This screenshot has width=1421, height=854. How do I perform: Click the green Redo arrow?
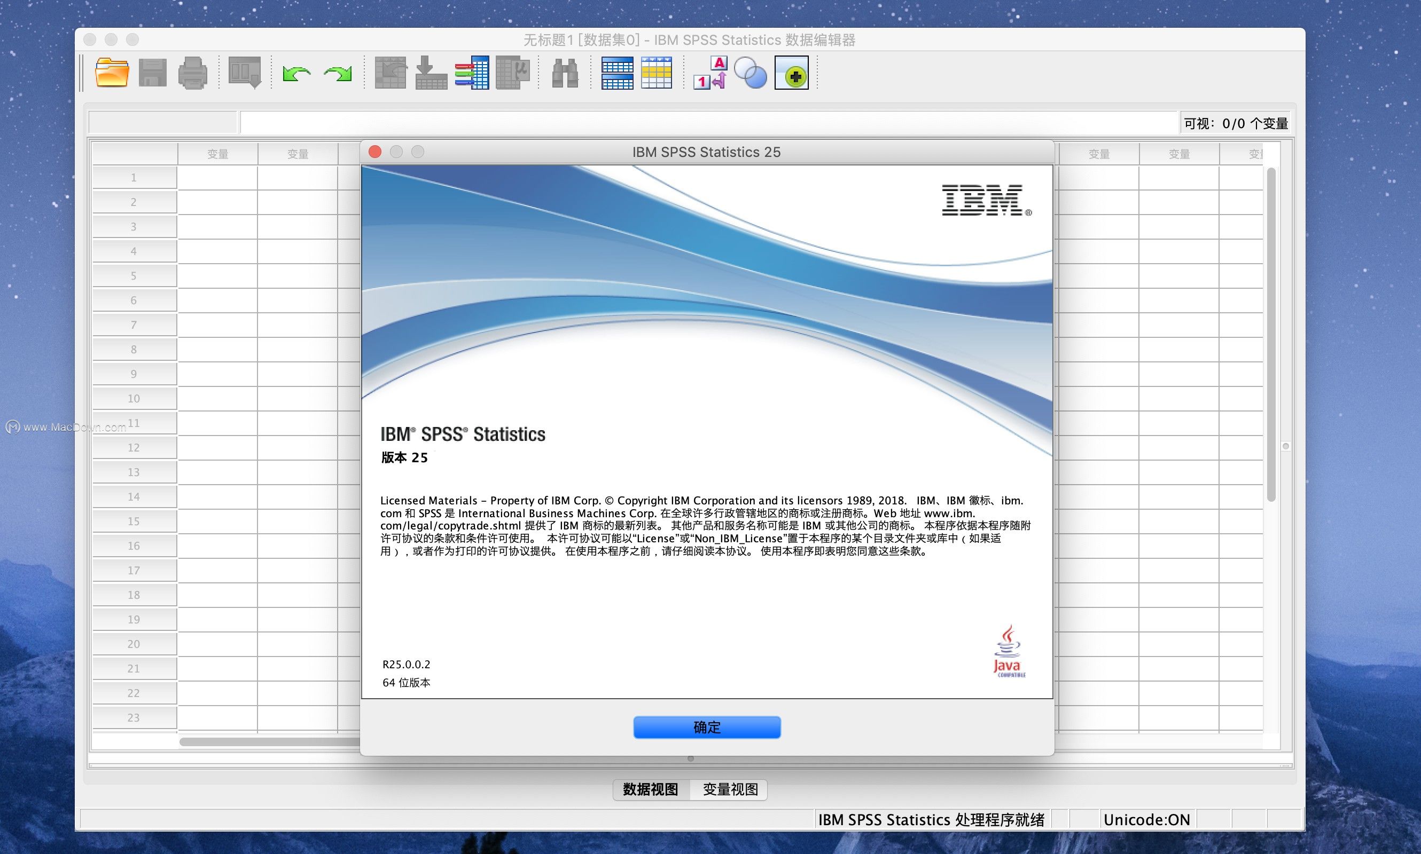338,74
